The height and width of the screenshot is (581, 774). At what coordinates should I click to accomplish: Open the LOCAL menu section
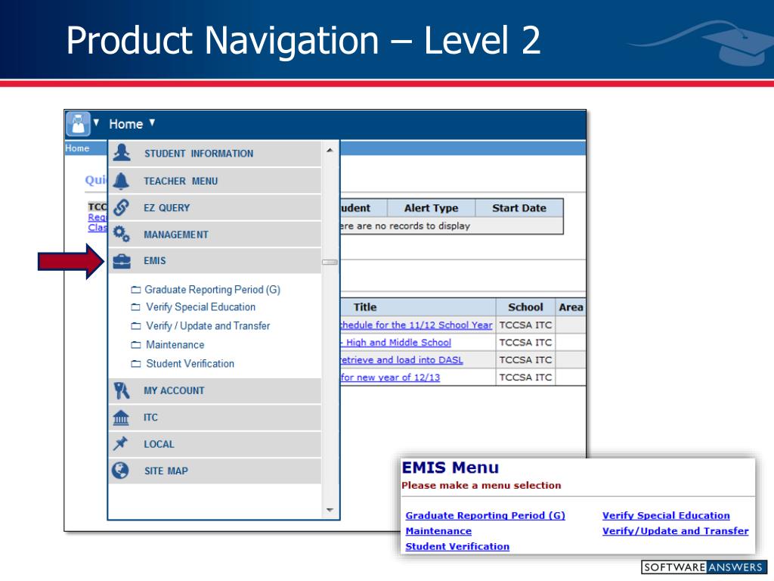coord(215,444)
